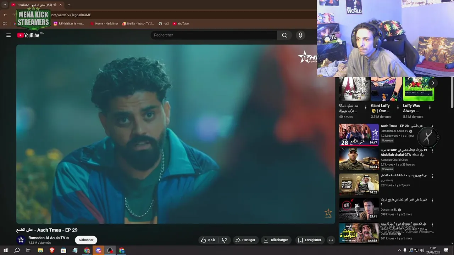The image size is (454, 255).
Task: Focus the Rechercher search field
Action: [214, 35]
